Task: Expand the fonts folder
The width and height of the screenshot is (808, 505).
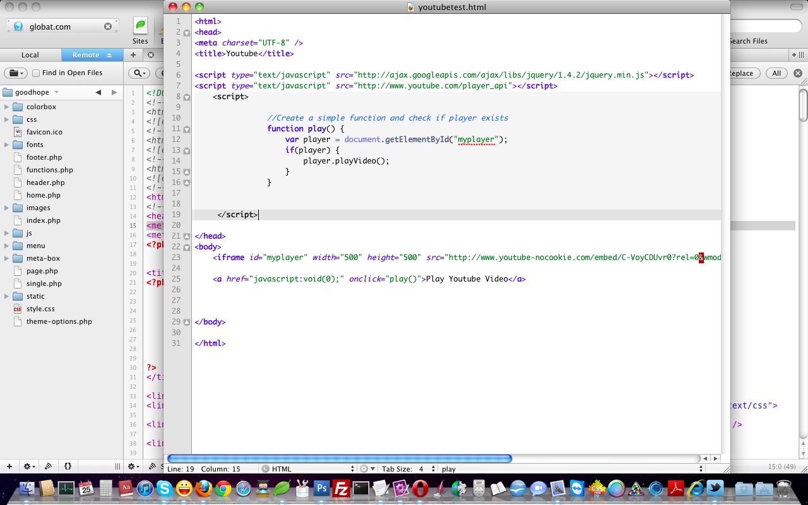Action: [6, 145]
